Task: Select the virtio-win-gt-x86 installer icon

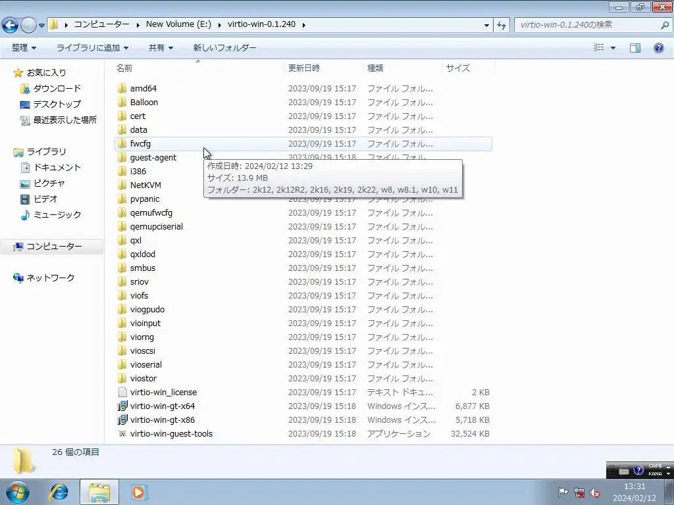Action: pyautogui.click(x=122, y=420)
